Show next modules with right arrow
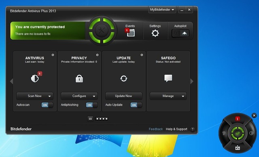 click(192, 81)
